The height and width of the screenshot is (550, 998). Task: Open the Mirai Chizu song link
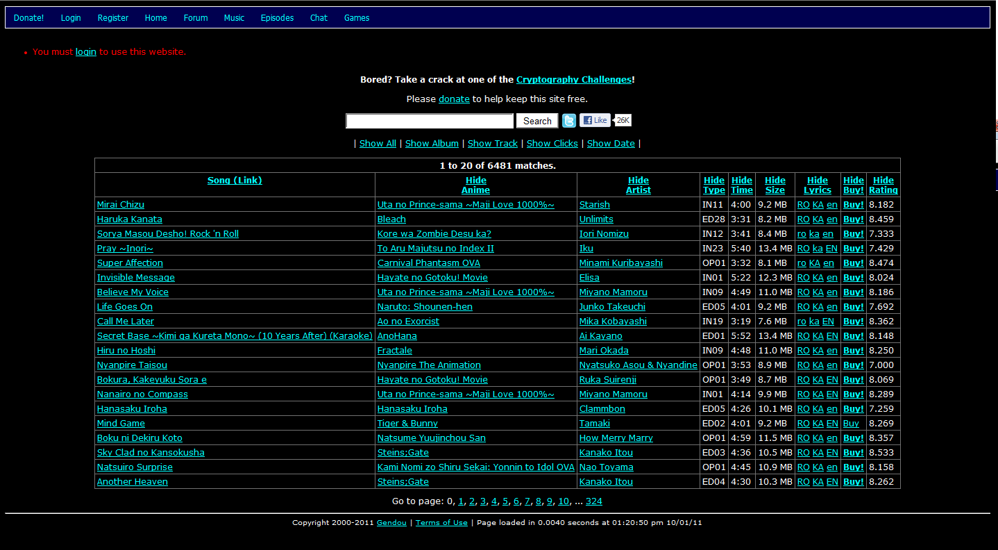click(121, 205)
